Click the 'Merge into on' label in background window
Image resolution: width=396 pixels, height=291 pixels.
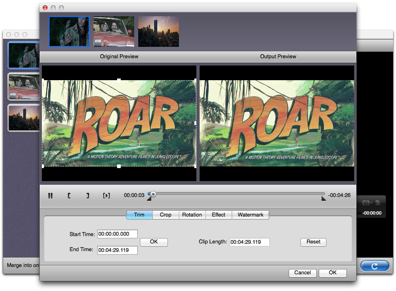point(23,265)
